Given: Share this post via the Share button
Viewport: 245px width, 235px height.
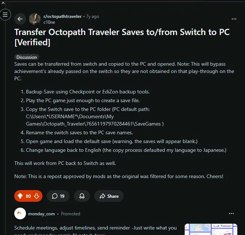Looking at the screenshot, I should pos(109,196).
